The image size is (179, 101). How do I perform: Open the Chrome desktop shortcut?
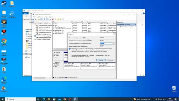click(x=4, y=42)
